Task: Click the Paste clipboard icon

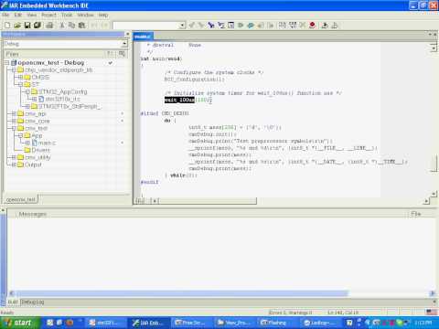Action: 81,26
